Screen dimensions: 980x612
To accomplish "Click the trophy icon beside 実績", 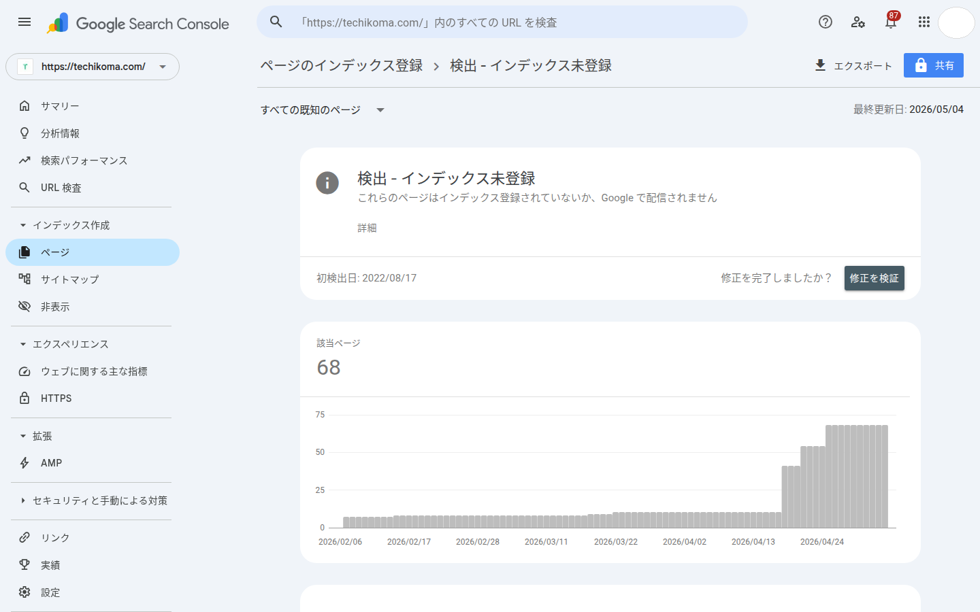I will click(24, 564).
